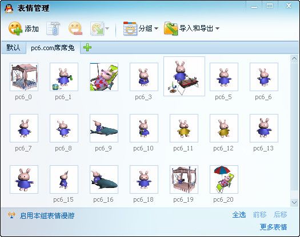Open the dropdown arrow beside move icon
This screenshot has width=300, height=237.
click(107, 28)
